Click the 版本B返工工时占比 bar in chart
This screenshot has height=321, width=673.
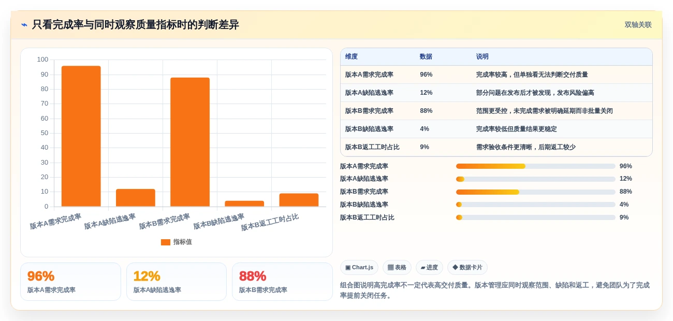(x=299, y=200)
